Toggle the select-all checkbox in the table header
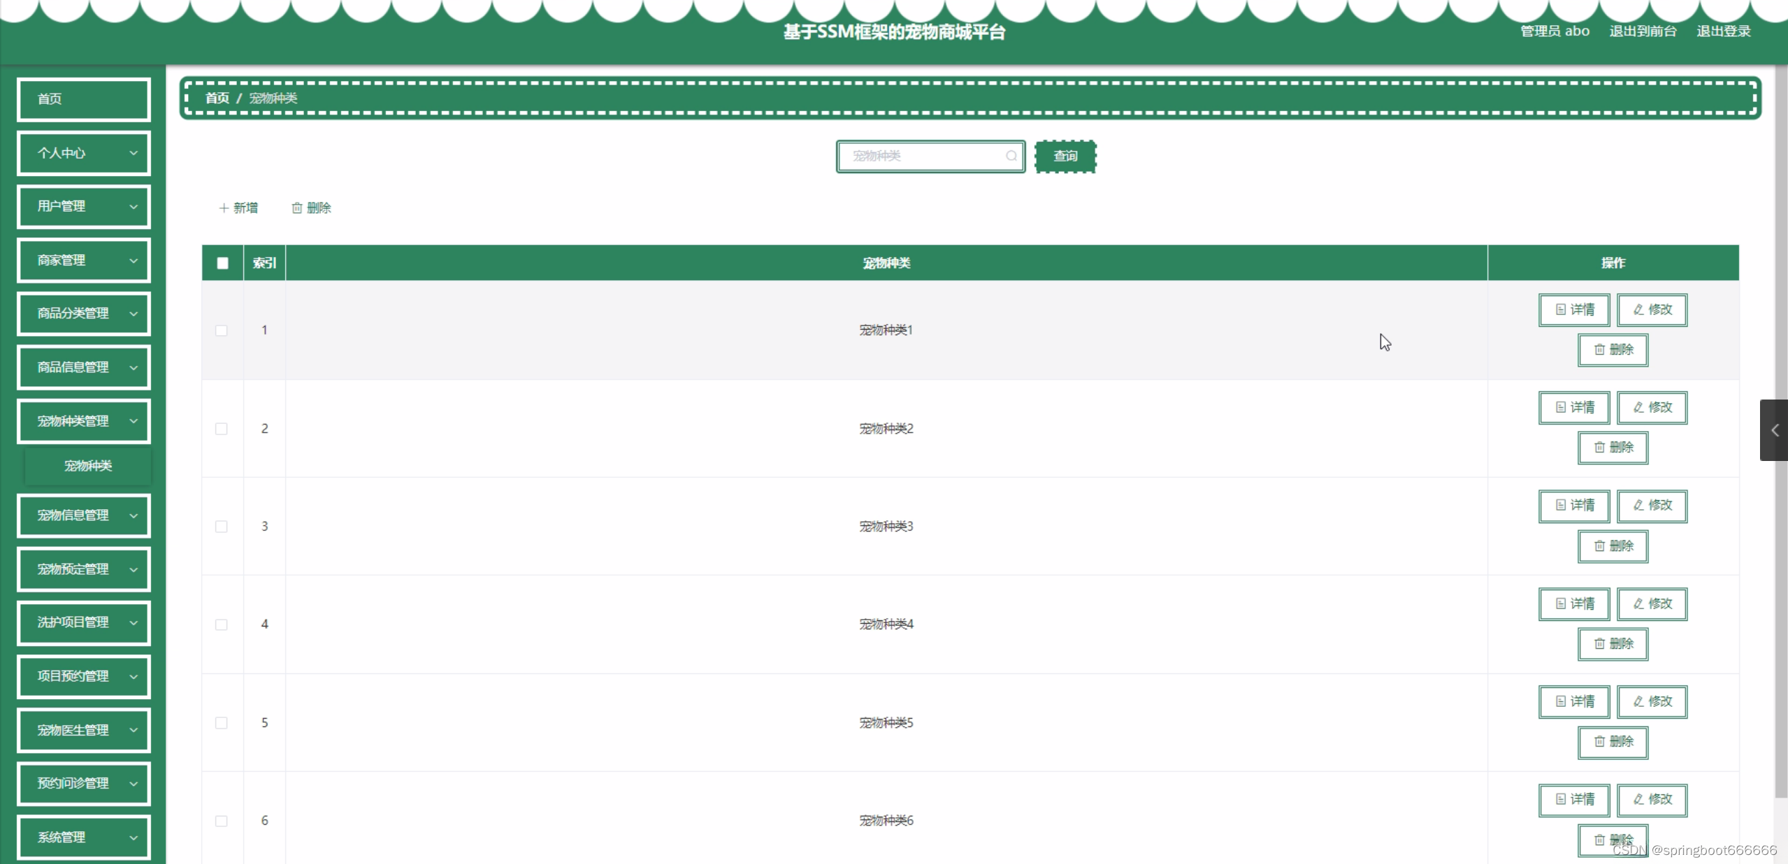Image resolution: width=1788 pixels, height=864 pixels. [222, 263]
